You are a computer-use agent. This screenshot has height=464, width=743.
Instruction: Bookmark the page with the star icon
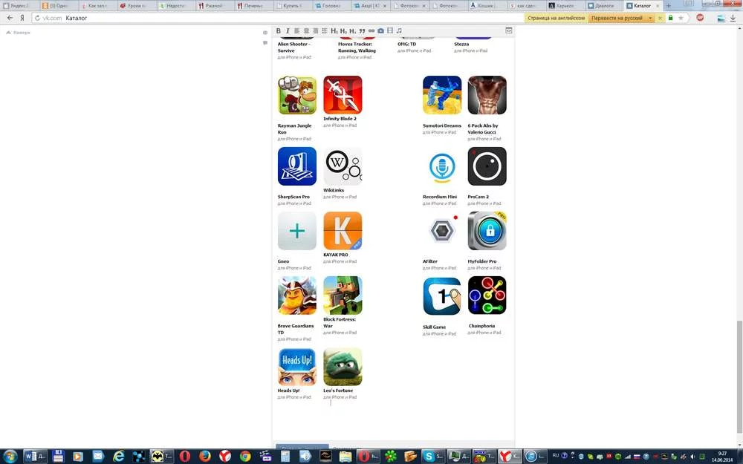[x=681, y=18]
